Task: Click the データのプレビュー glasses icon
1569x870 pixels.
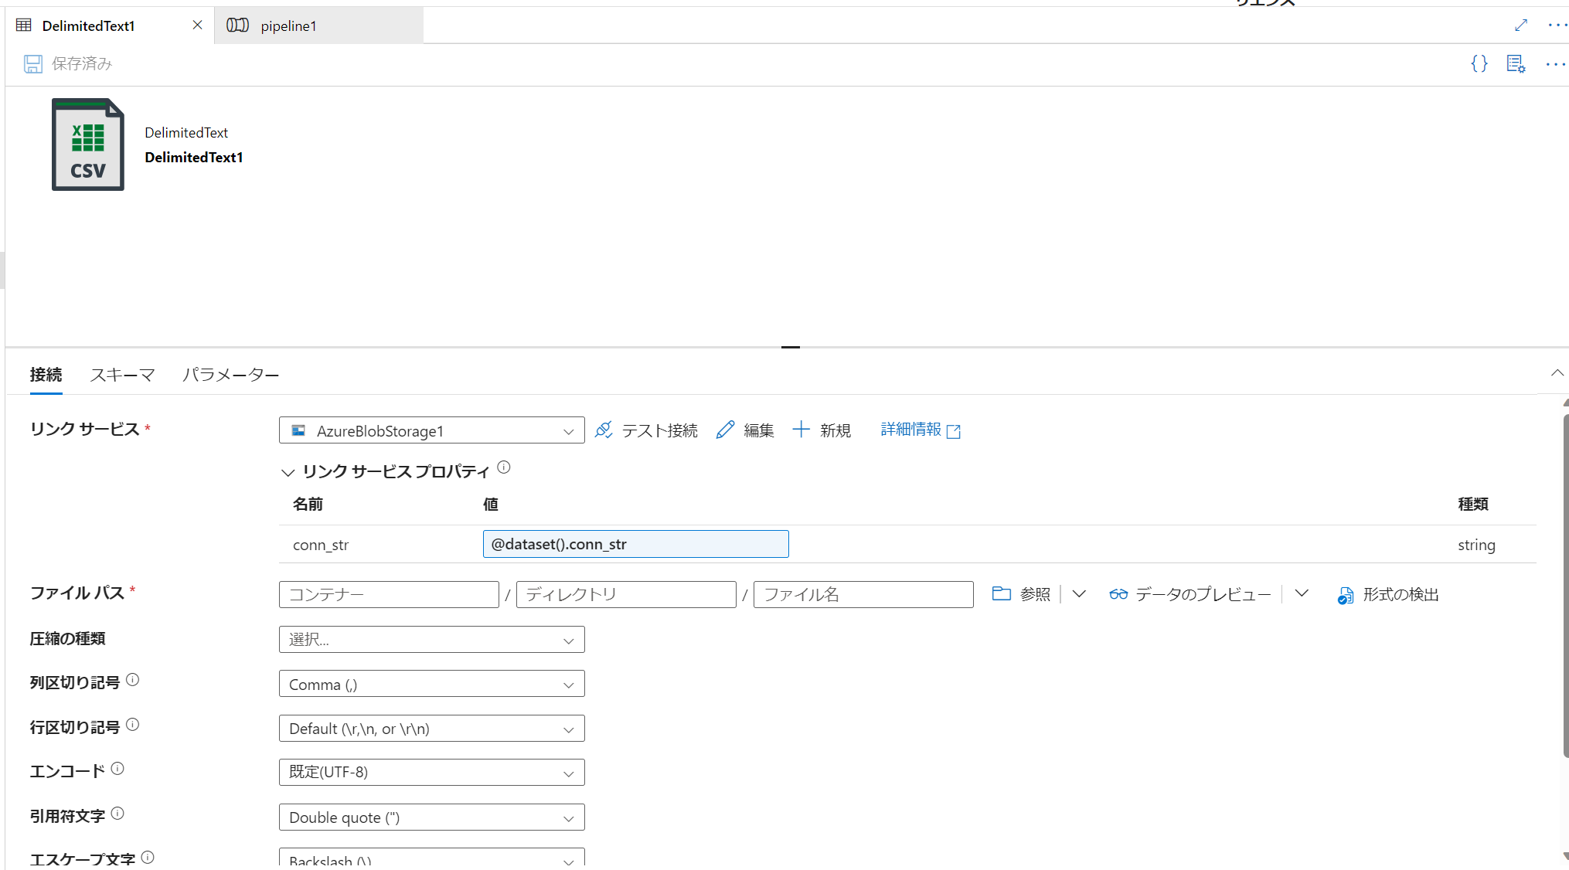Action: [x=1118, y=594]
